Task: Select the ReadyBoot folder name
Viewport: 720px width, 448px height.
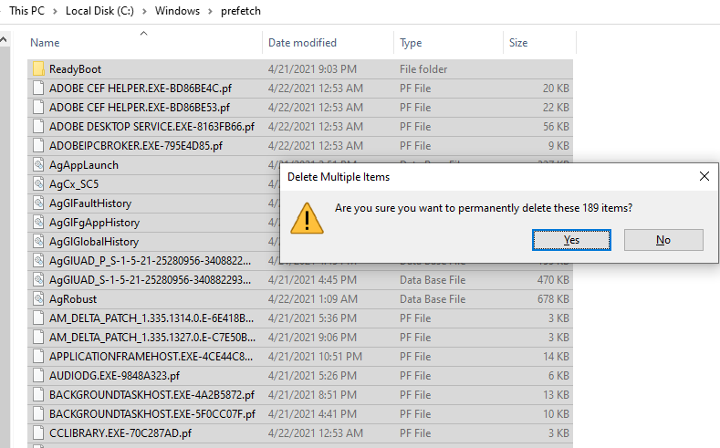Action: pos(76,69)
